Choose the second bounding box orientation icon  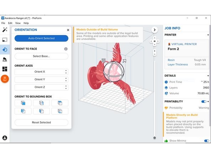coord(41,103)
